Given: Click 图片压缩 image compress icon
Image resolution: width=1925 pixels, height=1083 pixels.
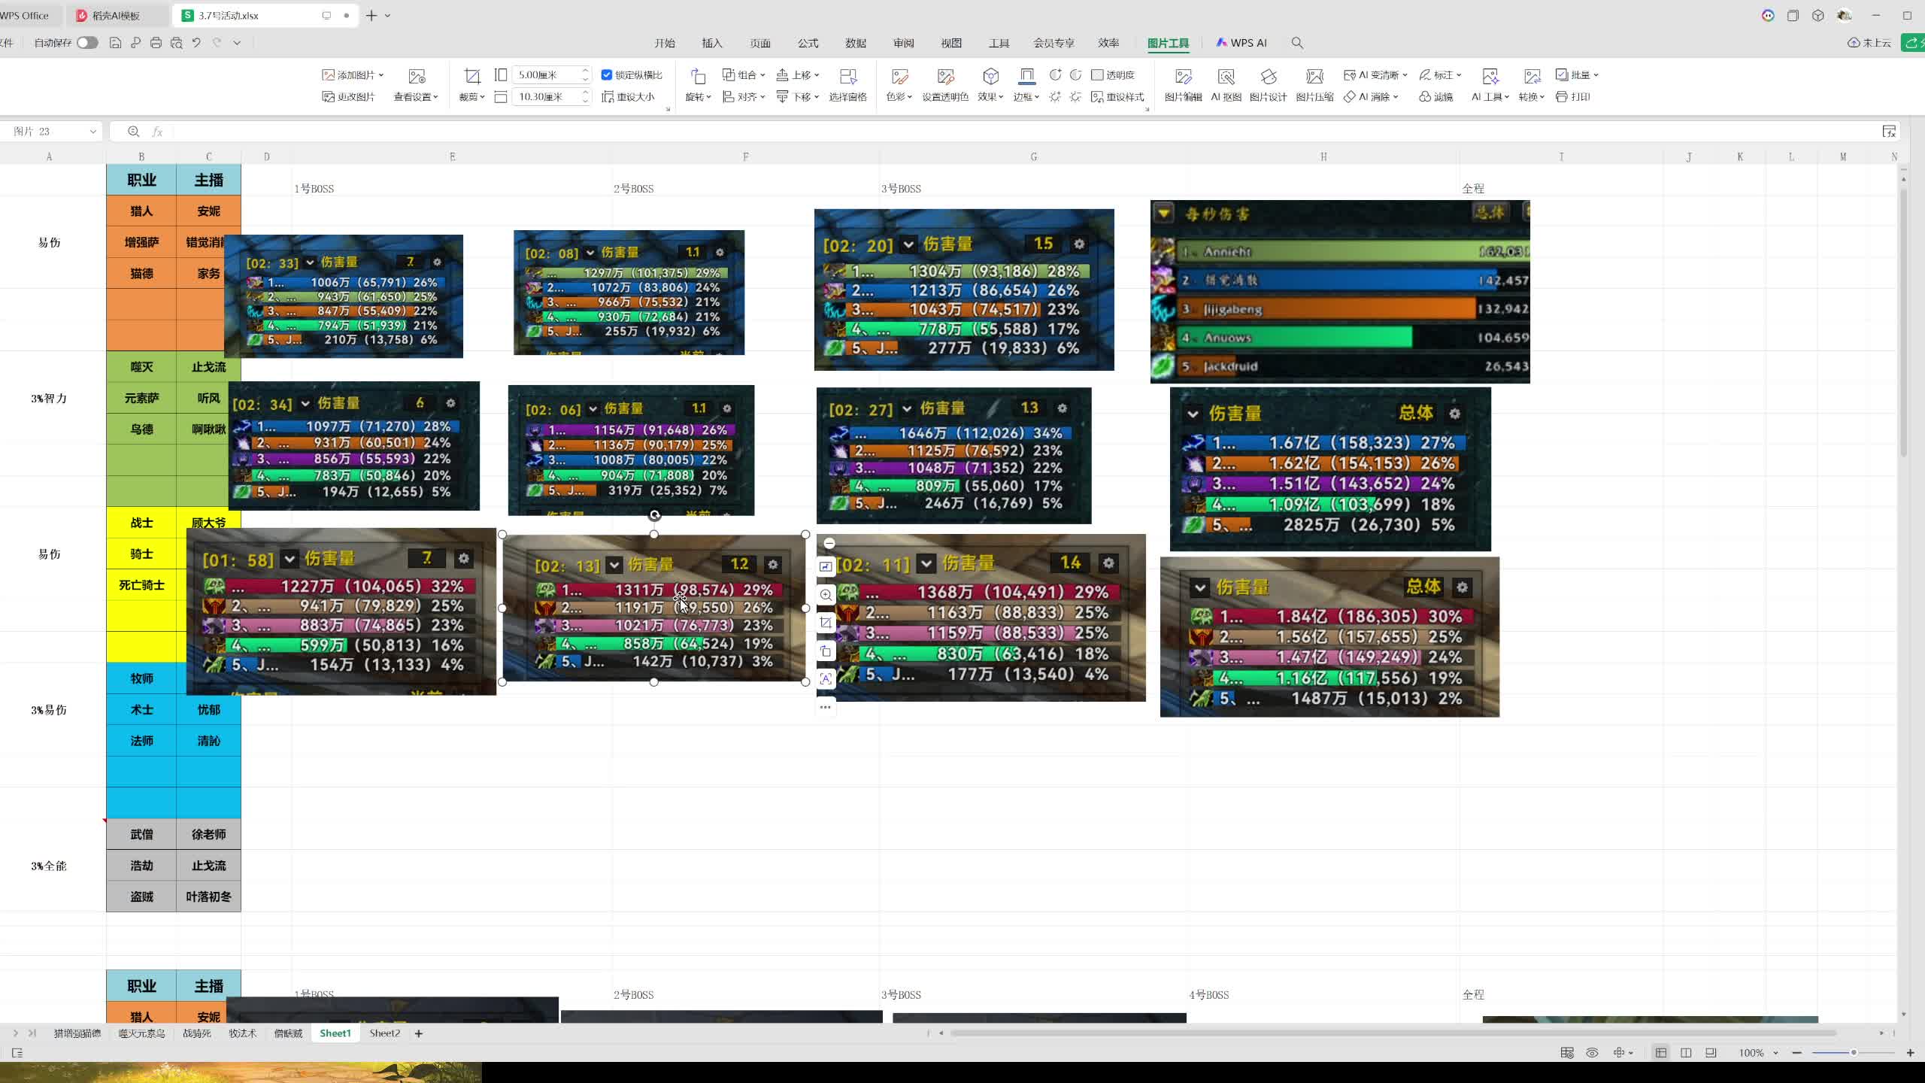Looking at the screenshot, I should coord(1314,77).
